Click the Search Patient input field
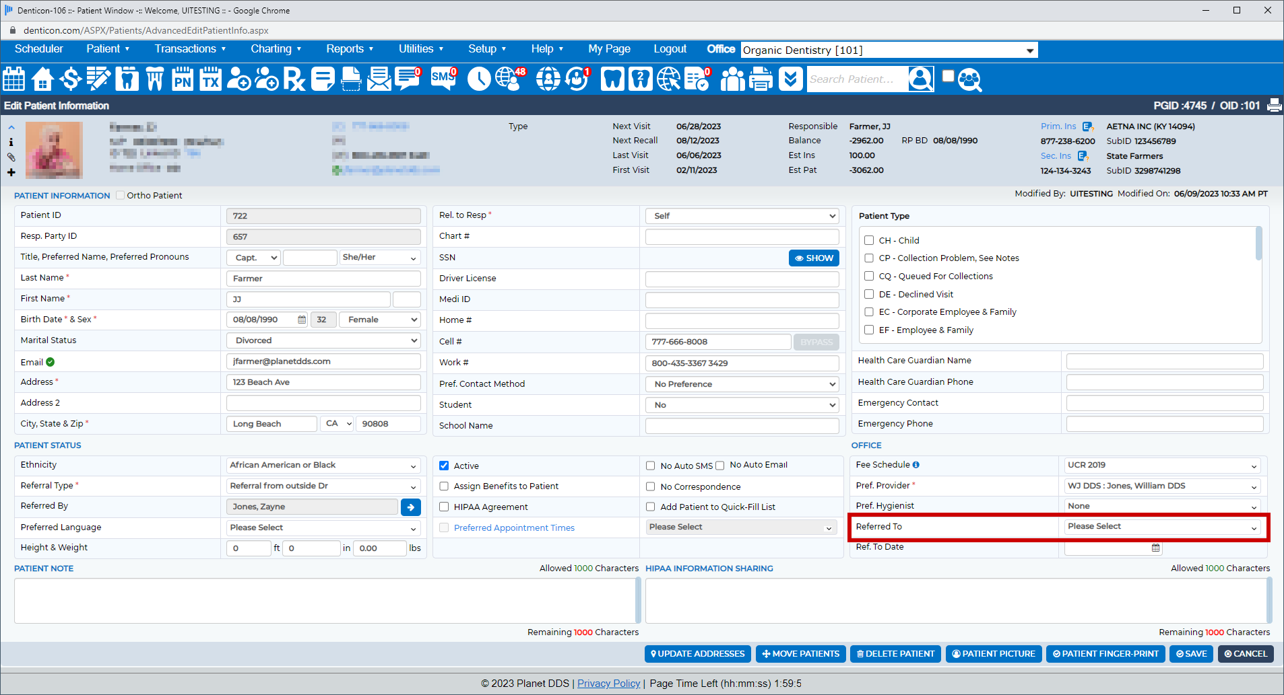The width and height of the screenshot is (1284, 695). click(856, 79)
